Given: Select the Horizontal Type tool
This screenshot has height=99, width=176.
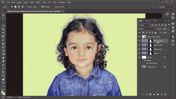Looking at the screenshot, I should point(3,68).
